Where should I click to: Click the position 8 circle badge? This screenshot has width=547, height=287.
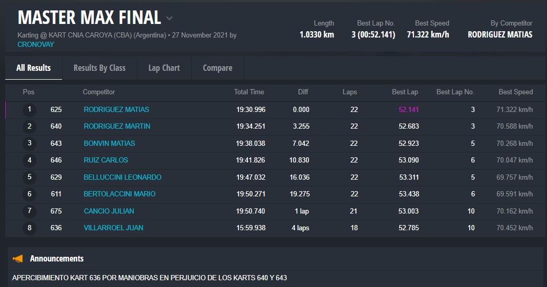[30, 228]
